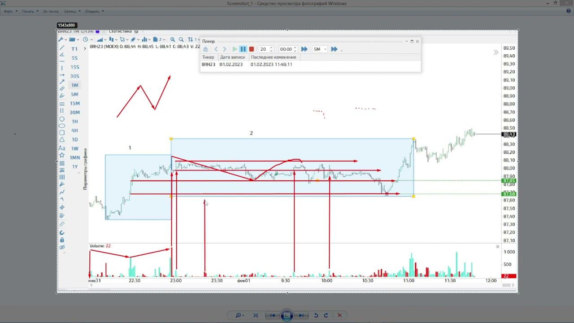Select the T1 tick timeframe
This screenshot has width=574, height=323.
(x=74, y=49)
